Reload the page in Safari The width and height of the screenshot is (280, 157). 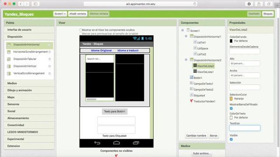[x=195, y=4]
